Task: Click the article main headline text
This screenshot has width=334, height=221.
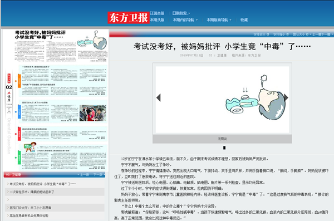Action: tap(222, 46)
